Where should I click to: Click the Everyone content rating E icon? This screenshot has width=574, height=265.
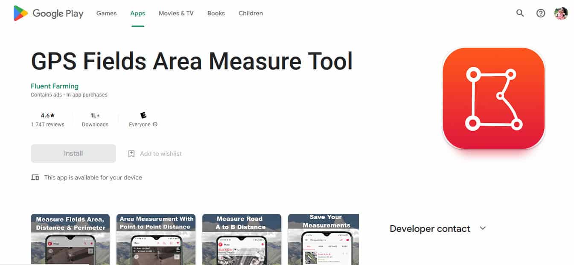pyautogui.click(x=143, y=115)
